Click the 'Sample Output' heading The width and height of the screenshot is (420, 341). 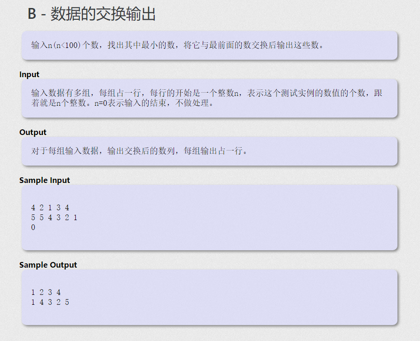(x=48, y=265)
